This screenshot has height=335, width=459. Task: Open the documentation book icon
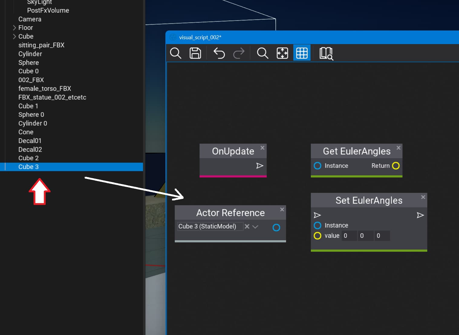[x=326, y=53]
